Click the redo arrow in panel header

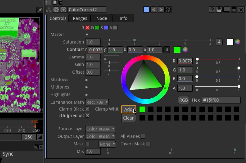click(161, 10)
